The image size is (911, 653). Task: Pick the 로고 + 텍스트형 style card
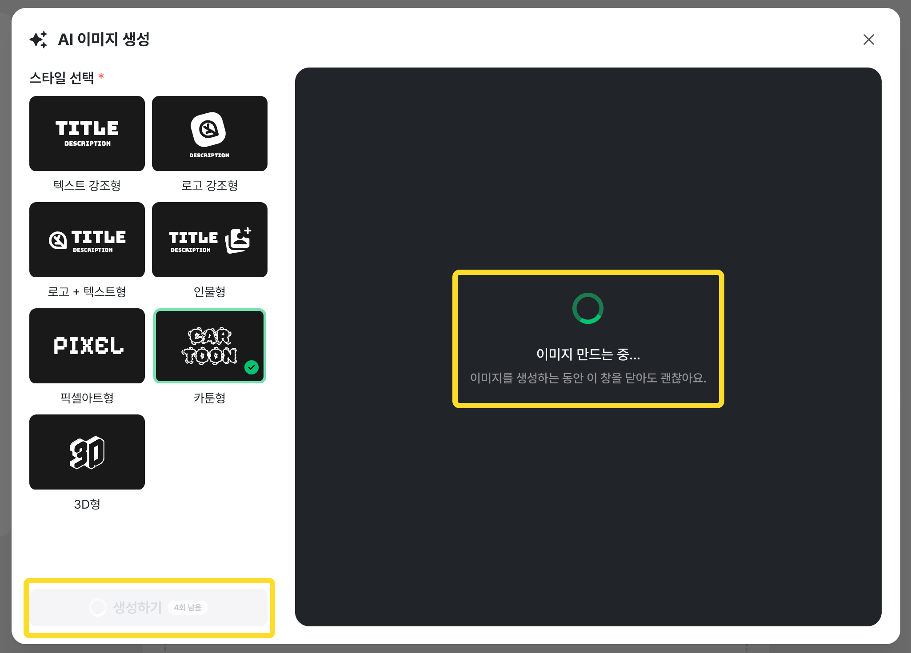pyautogui.click(x=87, y=239)
